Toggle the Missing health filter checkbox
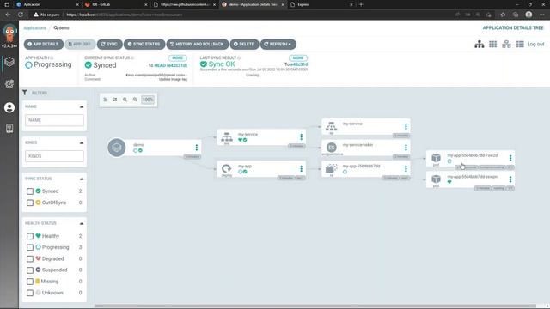This screenshot has width=550, height=309. click(30, 282)
